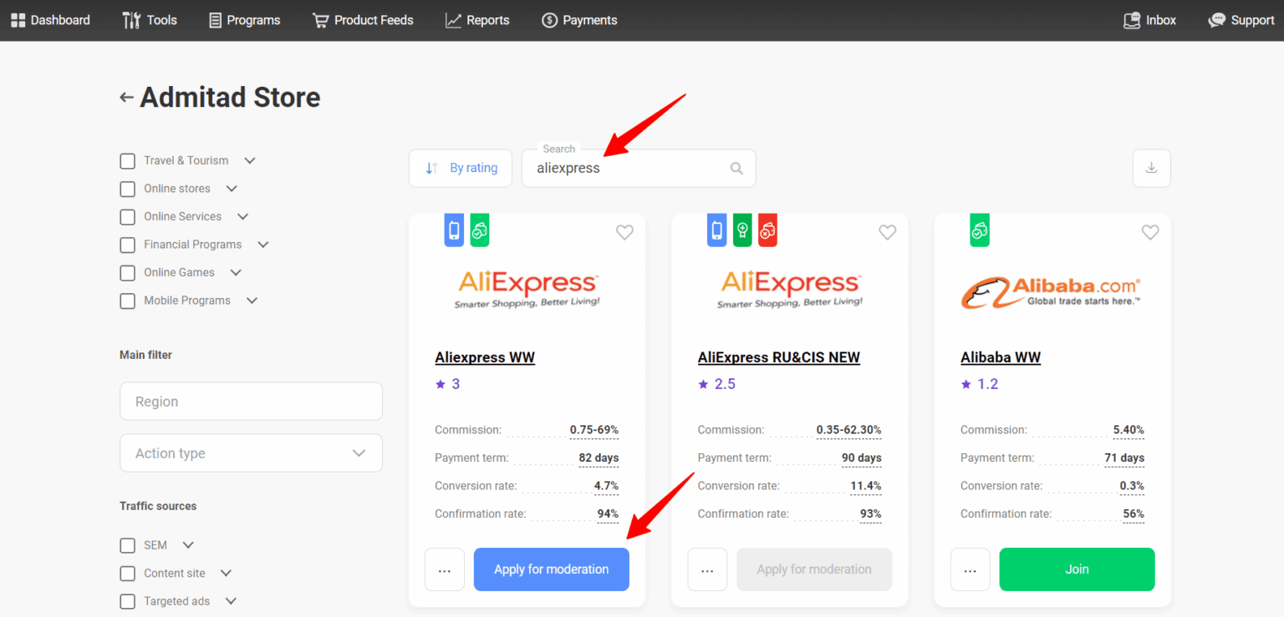Open Support chat via the speech bubble icon
1284x617 pixels.
1216,19
